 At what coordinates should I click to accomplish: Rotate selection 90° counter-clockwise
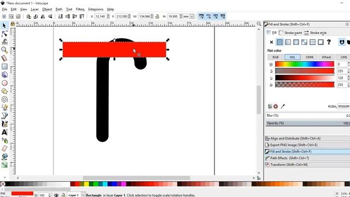pyautogui.click(x=28, y=16)
